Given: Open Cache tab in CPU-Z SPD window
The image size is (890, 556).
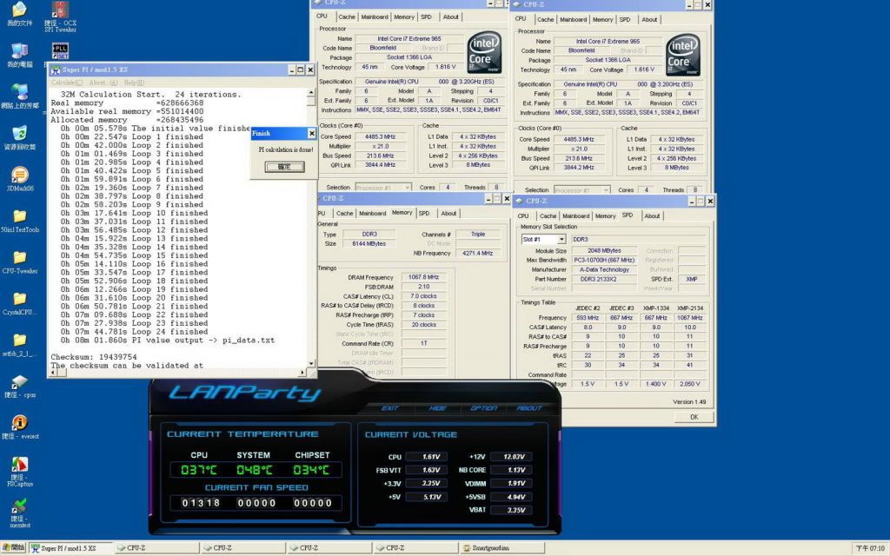Looking at the screenshot, I should click(x=548, y=216).
